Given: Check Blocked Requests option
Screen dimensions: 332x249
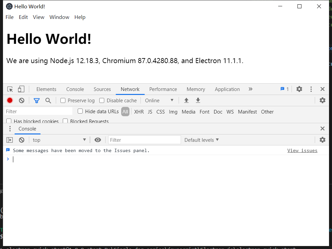Looking at the screenshot, I should [x=65, y=121].
